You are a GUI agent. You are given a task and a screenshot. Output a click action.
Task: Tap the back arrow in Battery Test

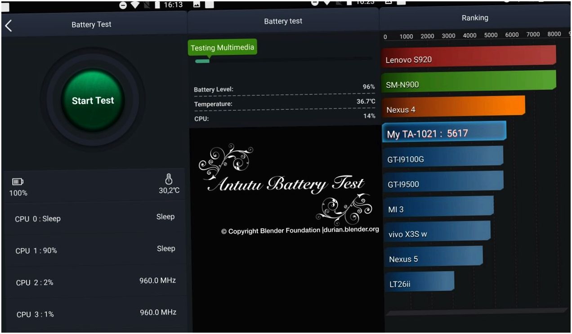[x=8, y=25]
